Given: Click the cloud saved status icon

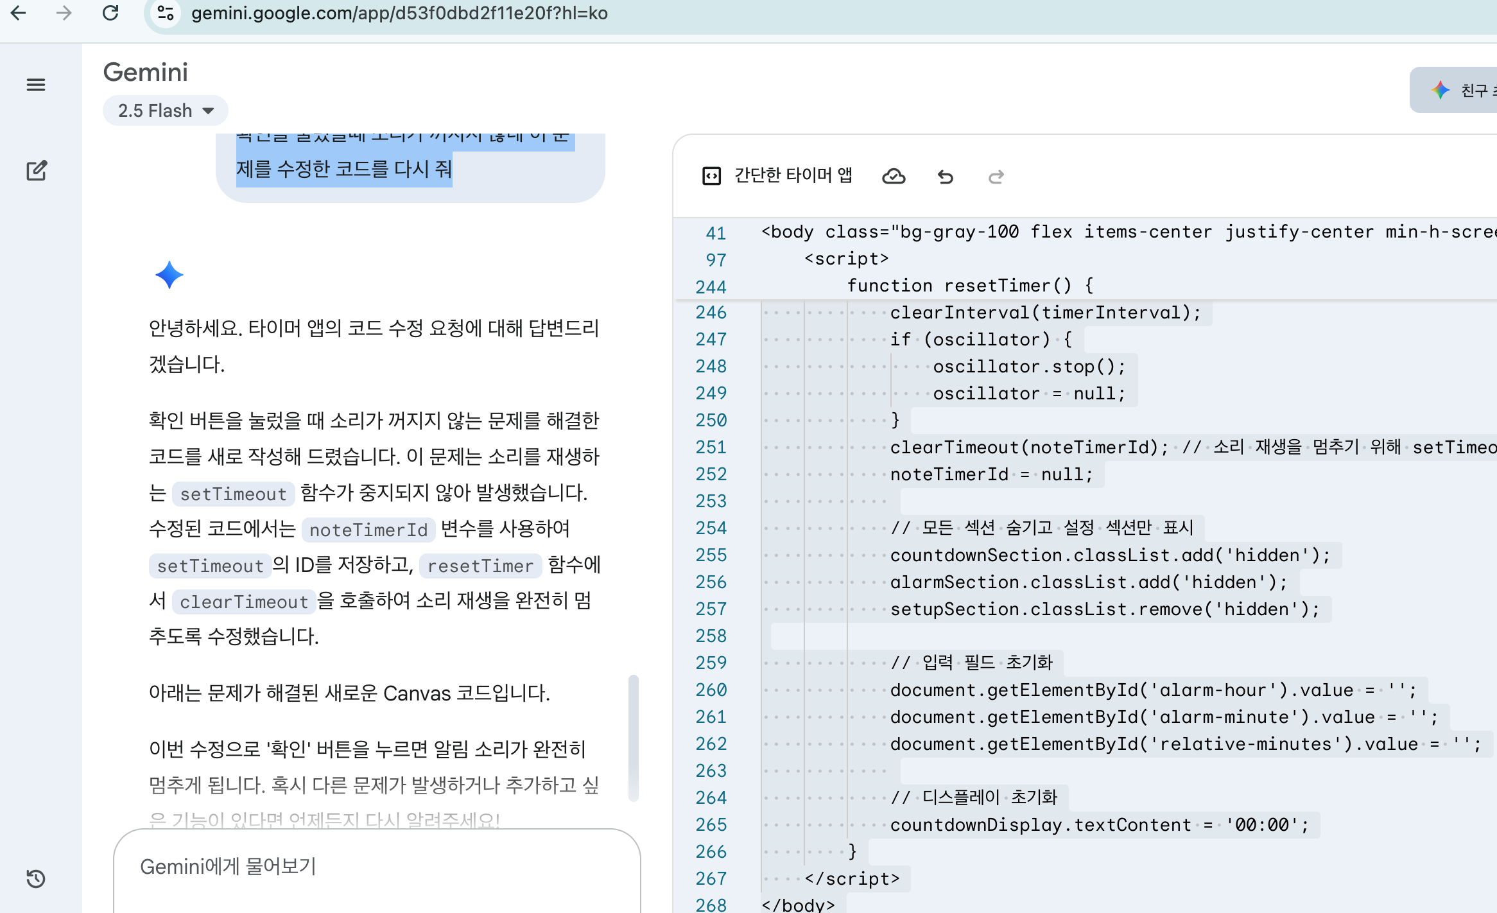Looking at the screenshot, I should click(x=894, y=176).
